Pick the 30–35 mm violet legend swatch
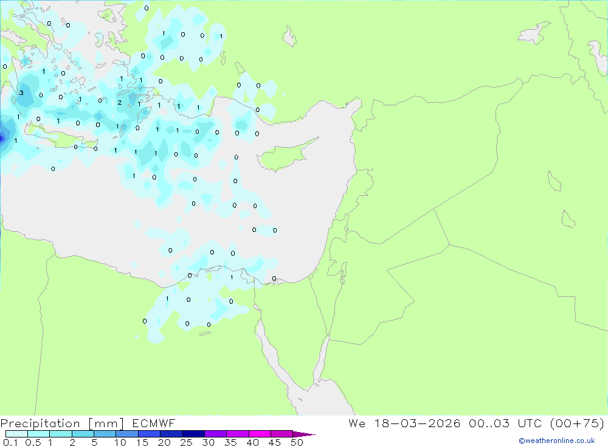The height and width of the screenshot is (446, 608). click(x=216, y=434)
